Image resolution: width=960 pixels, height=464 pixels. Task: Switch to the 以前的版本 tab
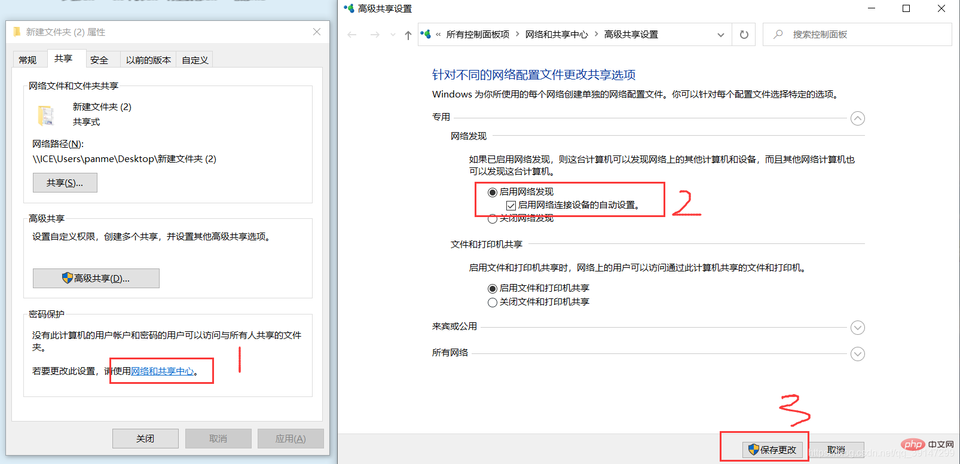[148, 60]
